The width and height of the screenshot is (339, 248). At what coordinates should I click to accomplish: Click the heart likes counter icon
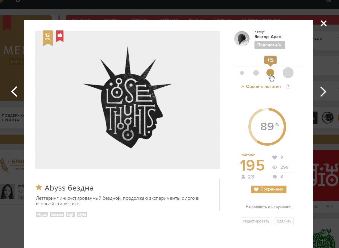coord(274,157)
